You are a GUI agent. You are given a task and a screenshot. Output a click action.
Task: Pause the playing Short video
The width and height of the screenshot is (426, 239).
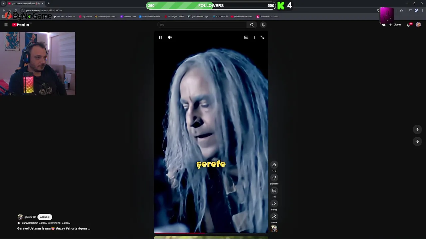160,38
